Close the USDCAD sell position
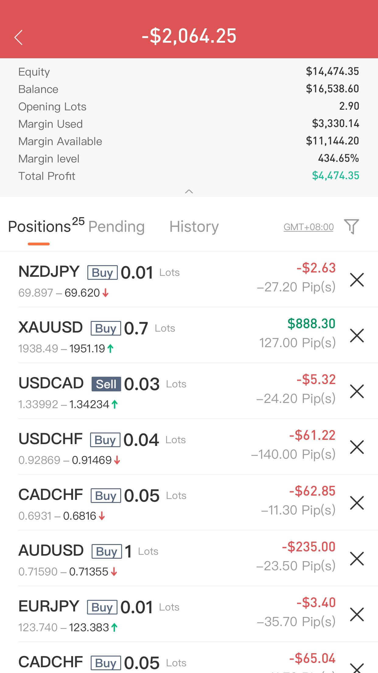This screenshot has width=378, height=673. [x=357, y=391]
